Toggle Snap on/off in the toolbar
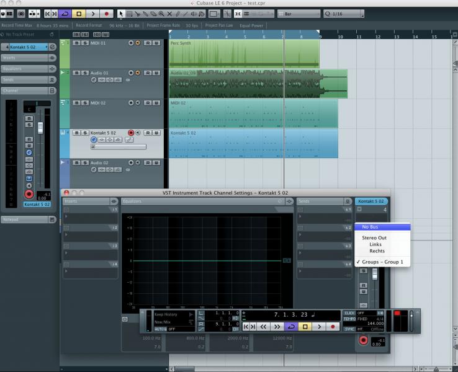Screen dimensions: 458x372 (x=238, y=14)
